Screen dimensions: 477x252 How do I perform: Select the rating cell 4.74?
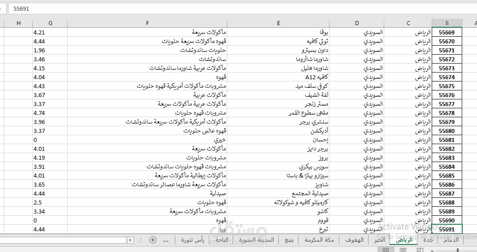click(50, 113)
